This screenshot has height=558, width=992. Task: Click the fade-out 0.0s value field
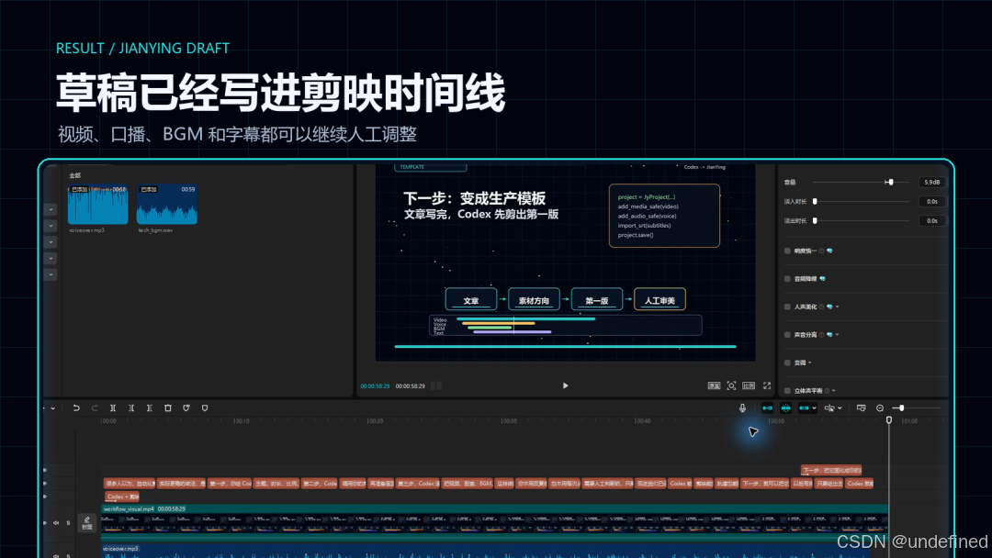(932, 220)
